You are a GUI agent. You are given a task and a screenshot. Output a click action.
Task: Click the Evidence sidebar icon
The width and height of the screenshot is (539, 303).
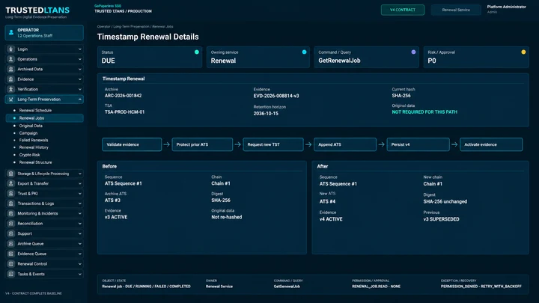tap(11, 79)
